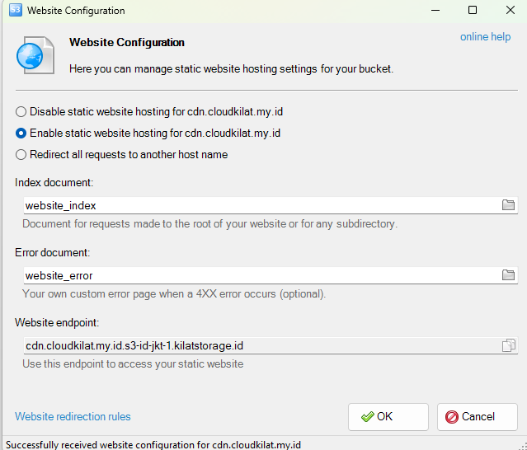This screenshot has height=450, width=527.
Task: Click the 'Error document:' label
Action: coord(53,252)
